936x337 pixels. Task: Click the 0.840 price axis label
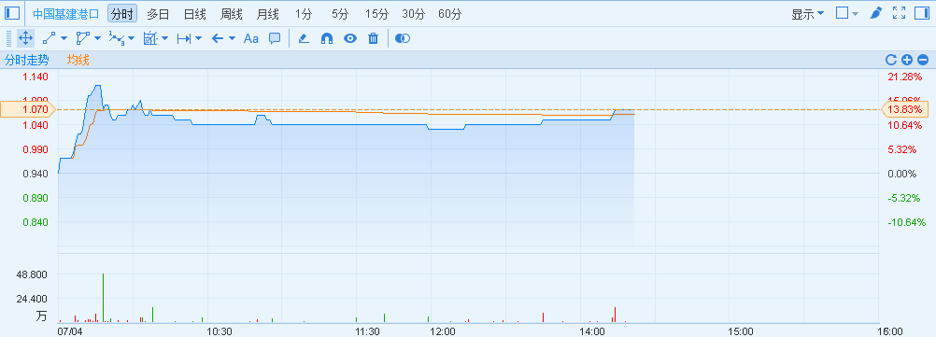pos(35,222)
